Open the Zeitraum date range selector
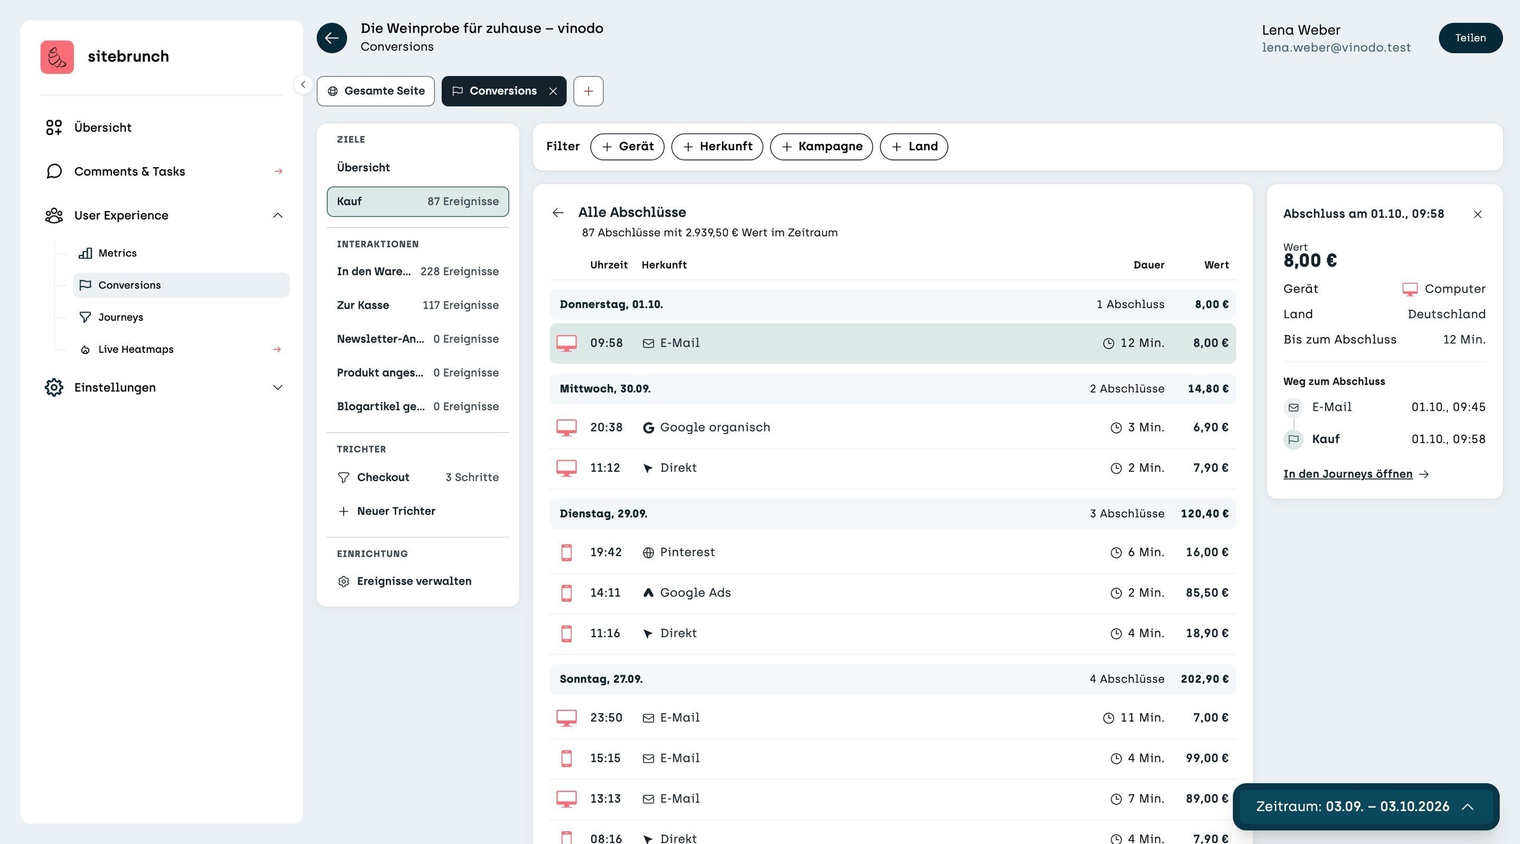The image size is (1520, 844). [x=1366, y=807]
